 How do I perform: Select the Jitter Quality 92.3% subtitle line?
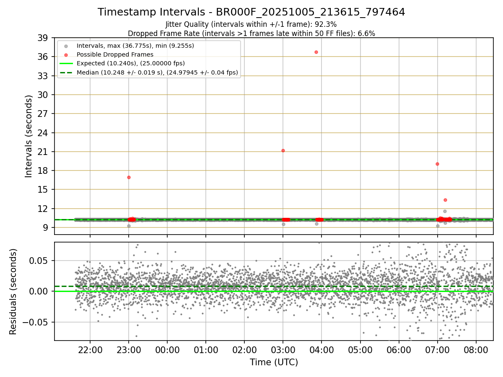251,24
